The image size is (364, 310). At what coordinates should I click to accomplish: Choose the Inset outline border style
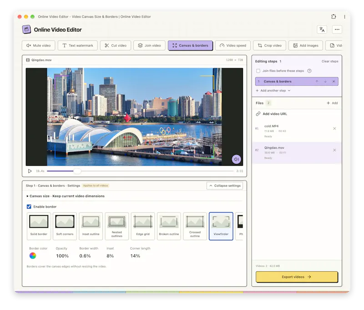pos(91,226)
